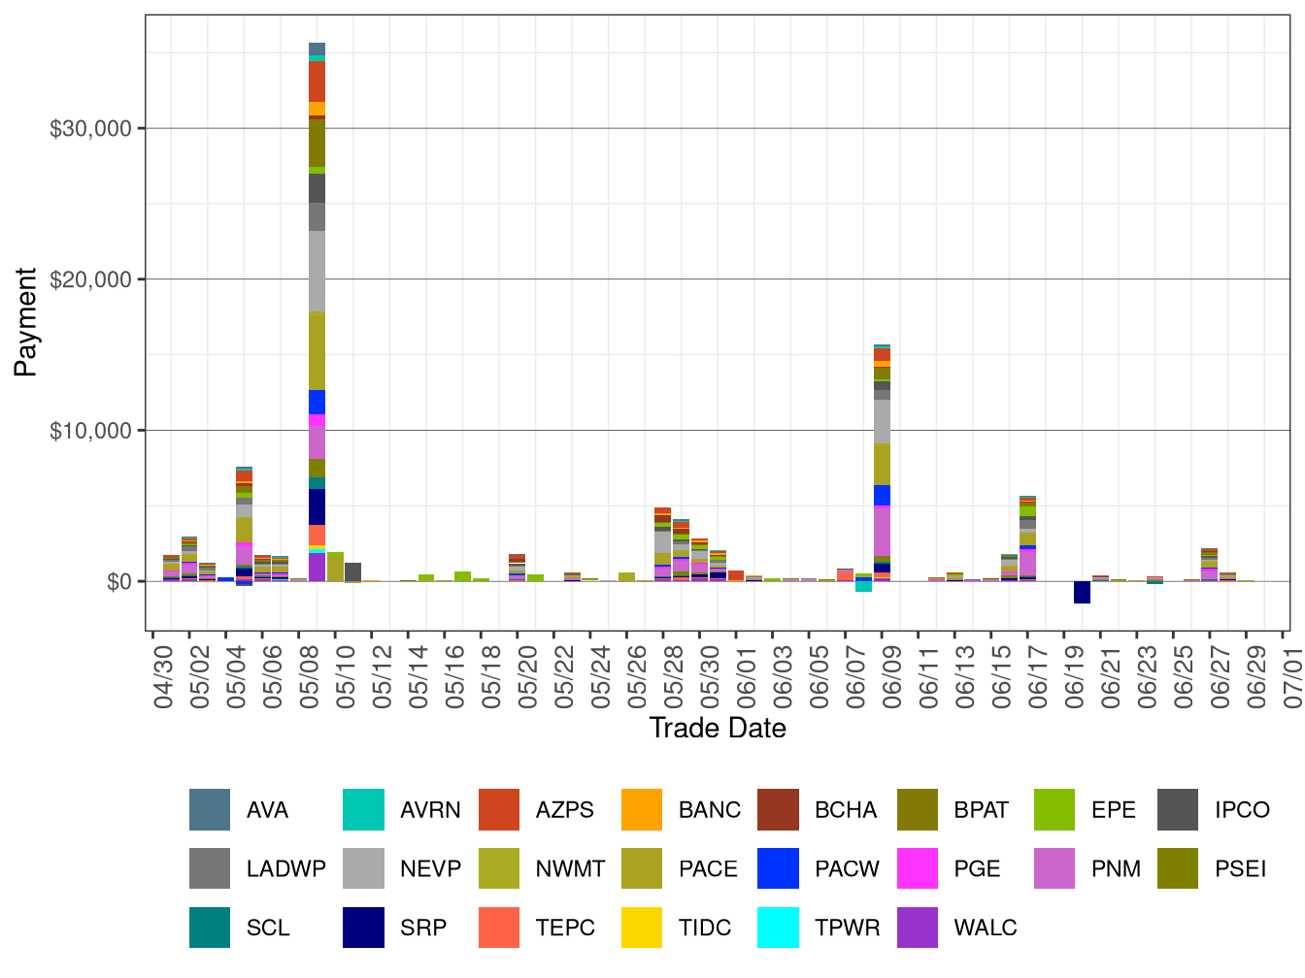Click the LADWP legend label text

pos(285,869)
